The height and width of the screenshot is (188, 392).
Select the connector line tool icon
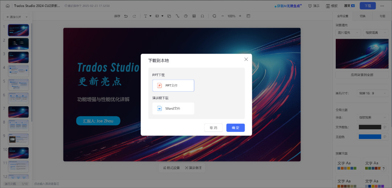coord(177,16)
